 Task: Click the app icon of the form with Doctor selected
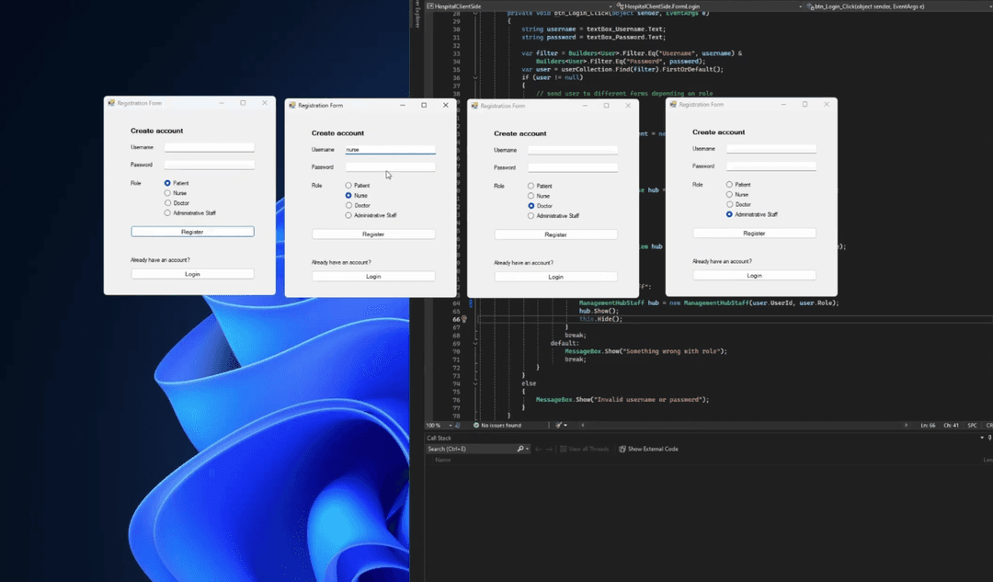474,106
